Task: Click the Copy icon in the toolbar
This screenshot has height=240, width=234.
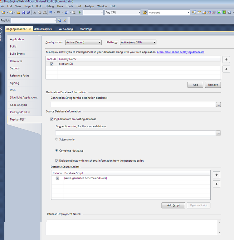Action: coord(40,12)
